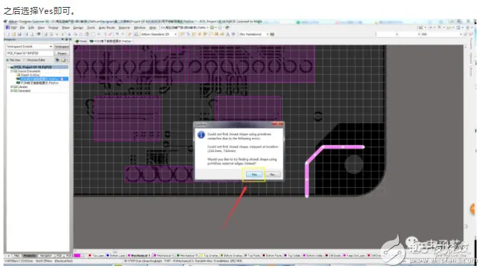Viewport: 480px width, 268px height.
Task: Open the Design menu
Action: click(x=78, y=27)
